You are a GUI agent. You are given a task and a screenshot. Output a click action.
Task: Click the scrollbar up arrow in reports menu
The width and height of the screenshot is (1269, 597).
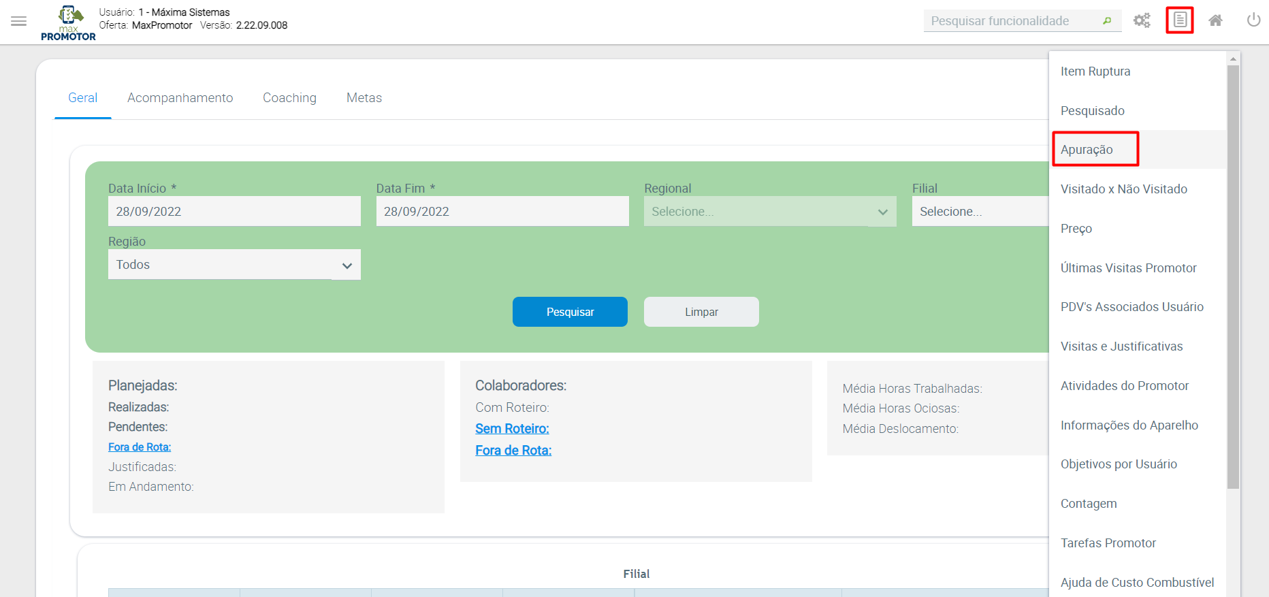(x=1233, y=59)
